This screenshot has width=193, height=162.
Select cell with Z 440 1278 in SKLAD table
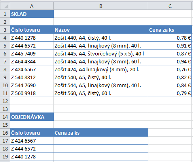point(32,38)
